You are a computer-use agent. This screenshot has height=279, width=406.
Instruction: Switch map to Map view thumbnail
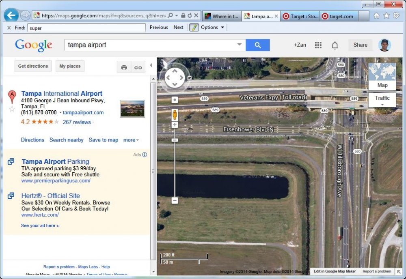pyautogui.click(x=382, y=76)
